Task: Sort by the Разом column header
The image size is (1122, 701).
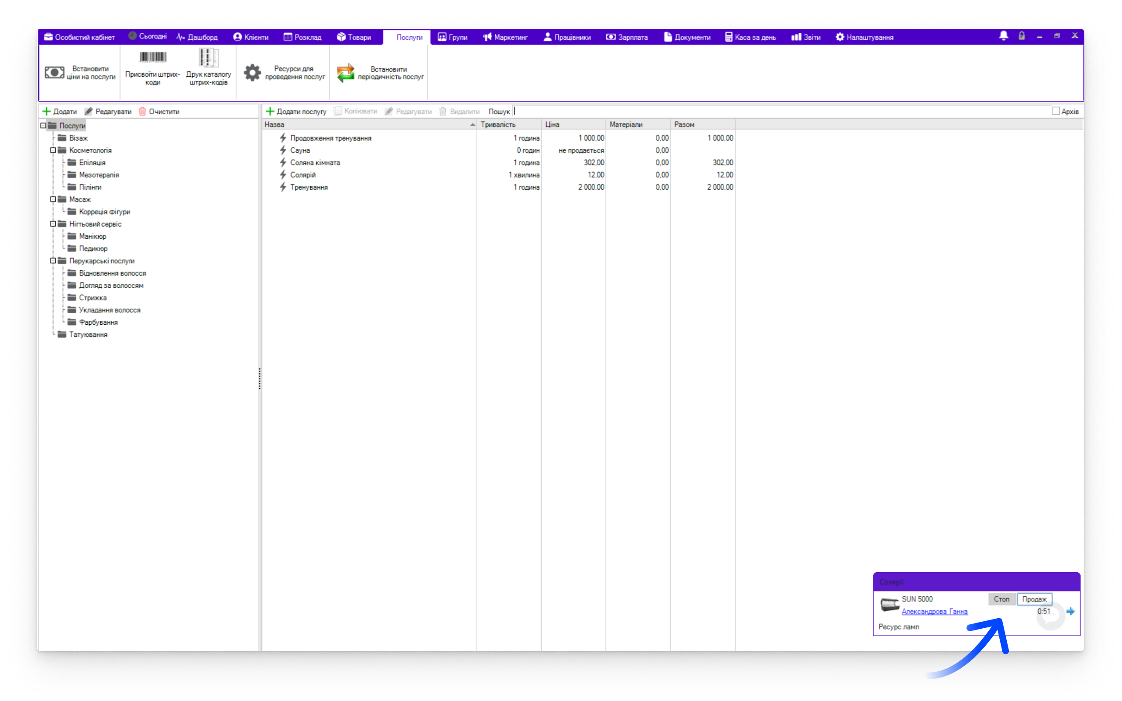Action: [703, 124]
